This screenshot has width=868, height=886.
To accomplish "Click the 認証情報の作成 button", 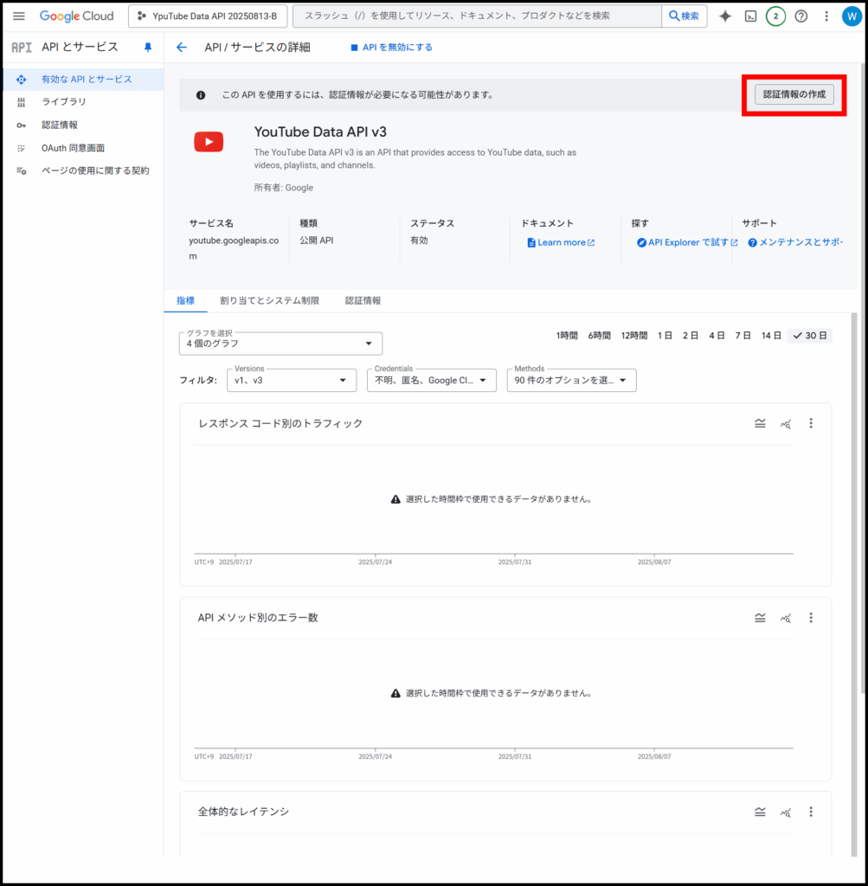I will pyautogui.click(x=794, y=94).
